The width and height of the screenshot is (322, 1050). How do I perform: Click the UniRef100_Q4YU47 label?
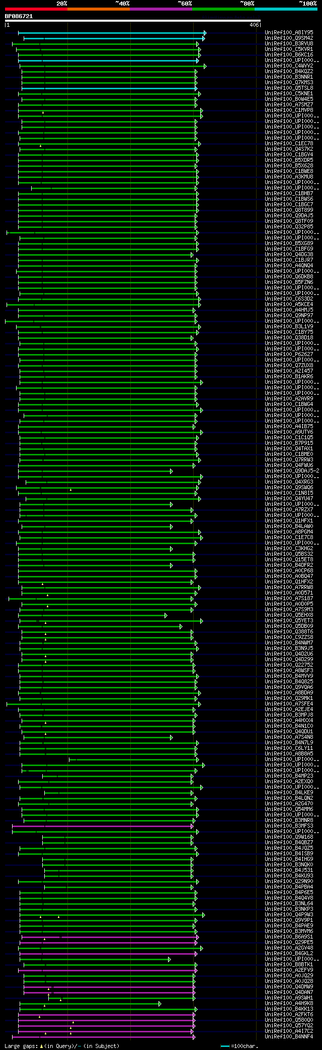289,498
